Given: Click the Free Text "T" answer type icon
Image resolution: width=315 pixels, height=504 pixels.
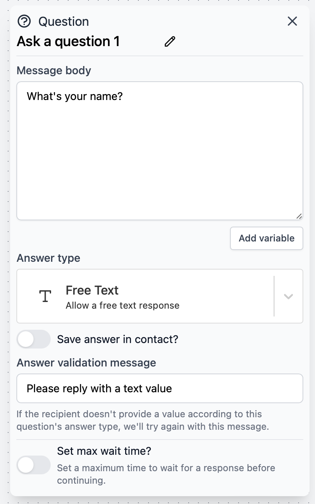Looking at the screenshot, I should 45,296.
